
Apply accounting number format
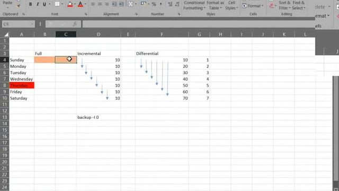click(x=144, y=4)
